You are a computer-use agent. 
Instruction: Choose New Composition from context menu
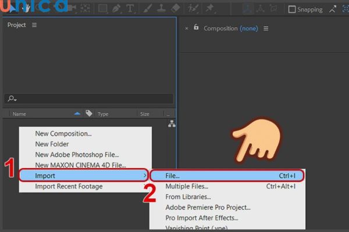(63, 133)
